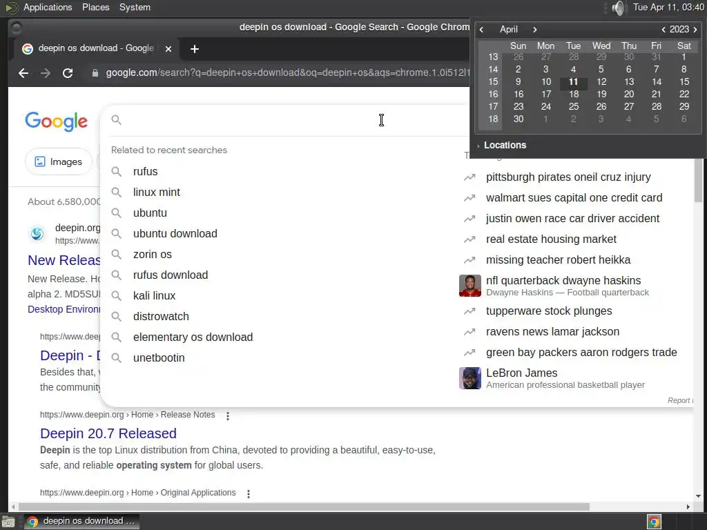This screenshot has width=707, height=530.
Task: Open the Places menu
Action: tap(95, 7)
